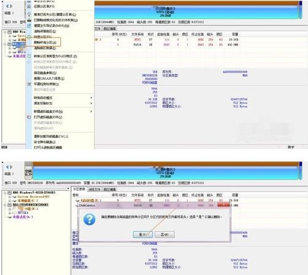308x275 pixels.
Task: Choose 打开16进制扇区编辑 menu entry
Action: pyautogui.click(x=48, y=147)
